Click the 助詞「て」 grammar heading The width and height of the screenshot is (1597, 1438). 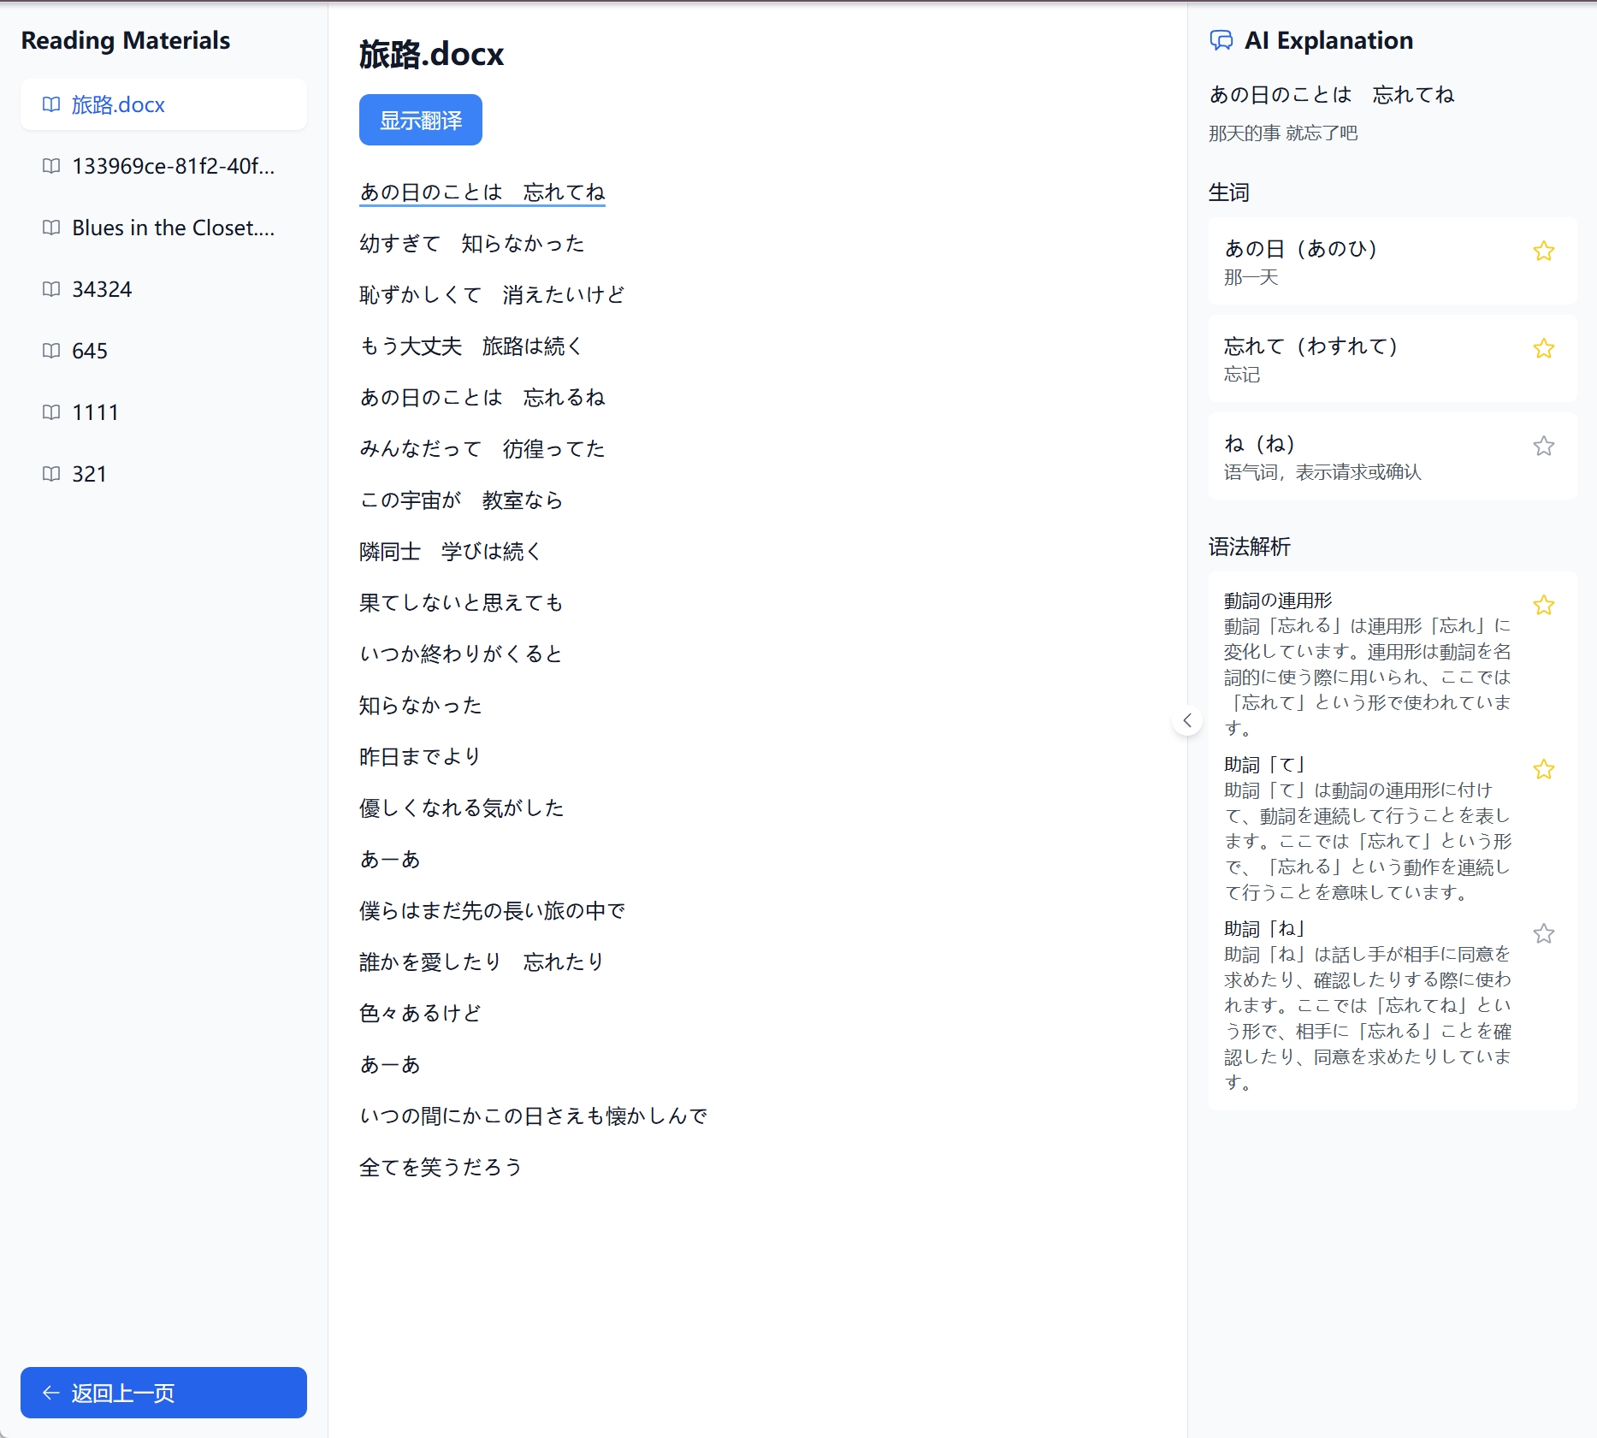tap(1264, 765)
